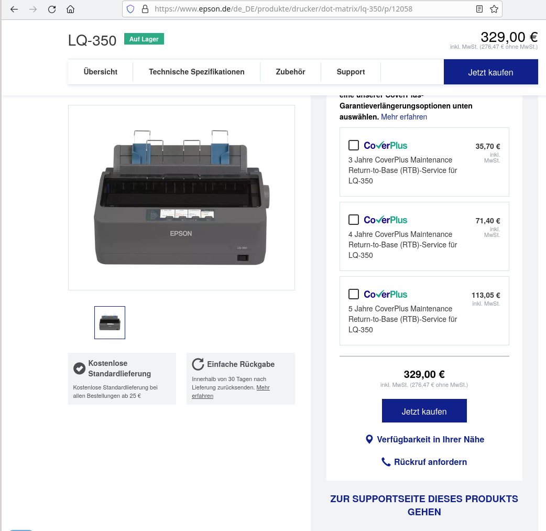Click the browser forward arrow
The width and height of the screenshot is (546, 531).
tap(33, 9)
